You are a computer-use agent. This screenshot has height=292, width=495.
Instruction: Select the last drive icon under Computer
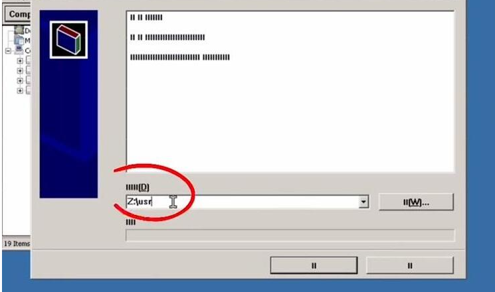[28, 90]
